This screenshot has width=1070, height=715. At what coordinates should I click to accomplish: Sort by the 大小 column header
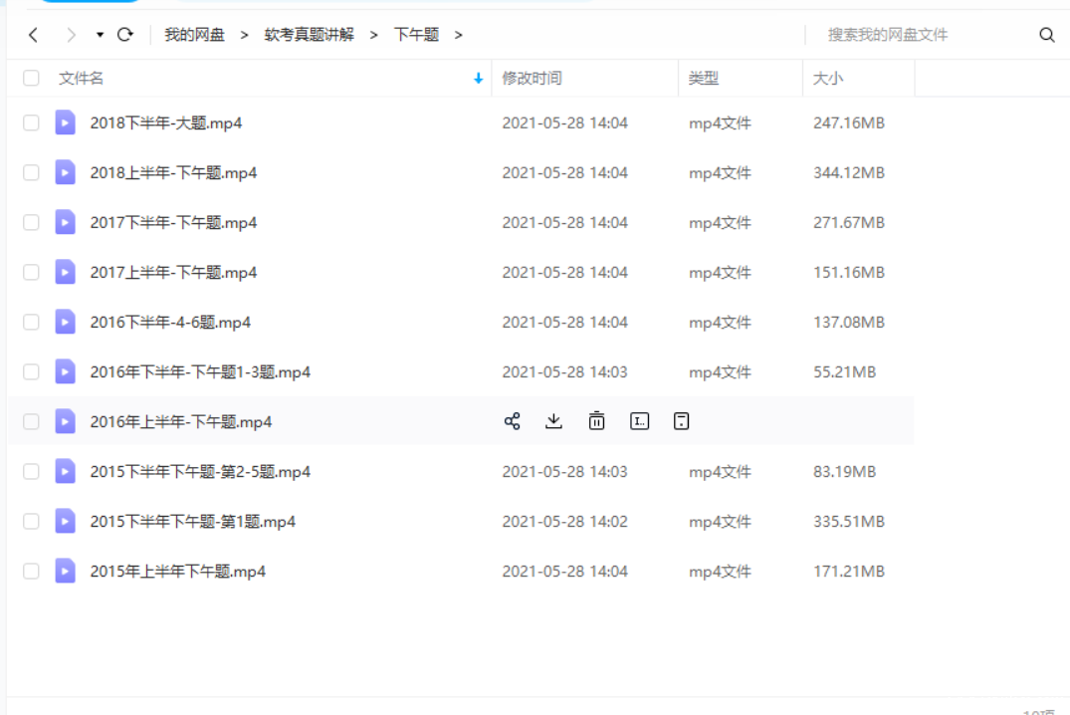(827, 78)
